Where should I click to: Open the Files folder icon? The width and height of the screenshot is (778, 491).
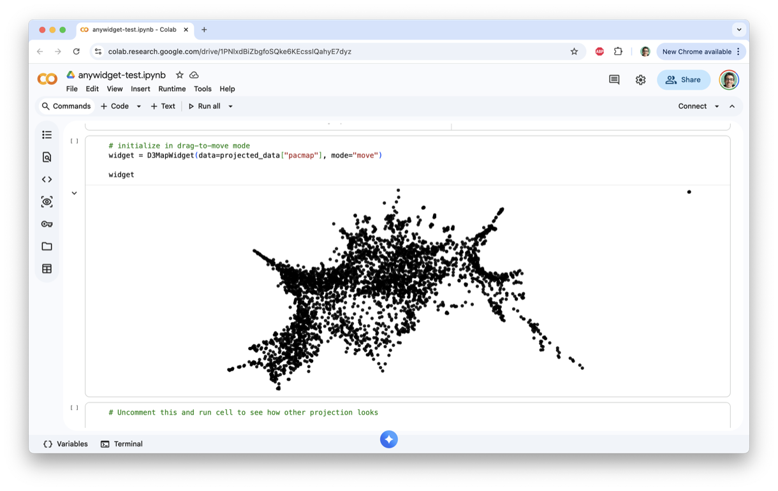point(47,246)
